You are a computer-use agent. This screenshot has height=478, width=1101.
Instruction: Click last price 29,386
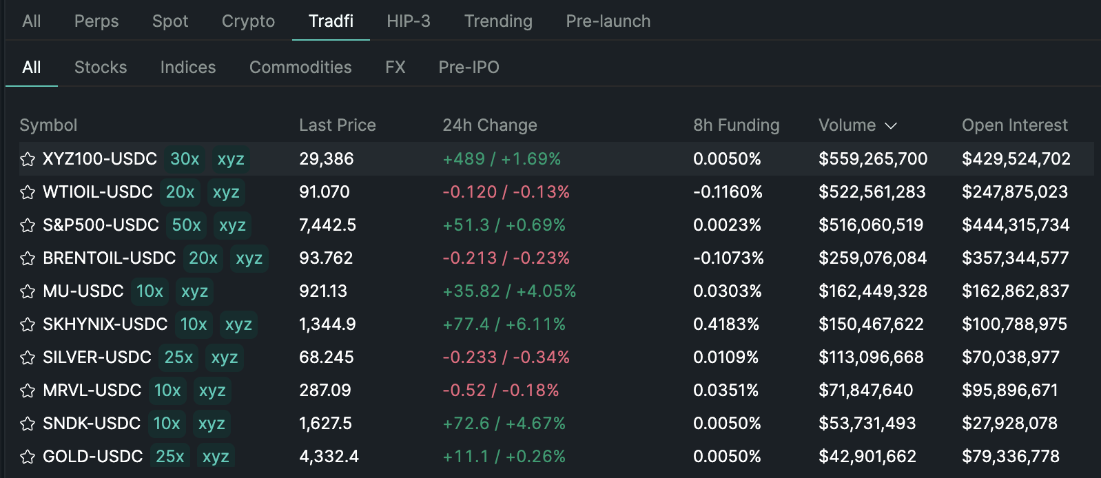[327, 159]
